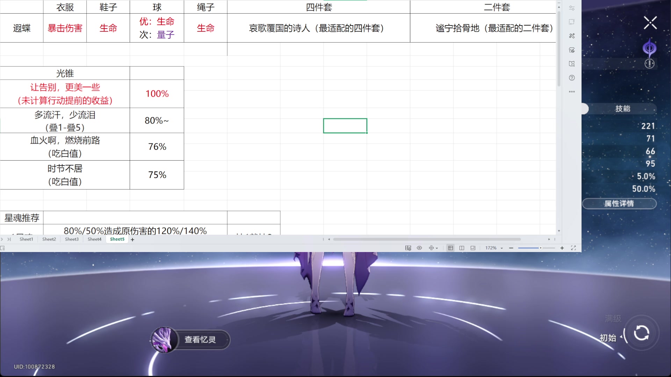
Task: Select cell 让告别，更美一些
Action: point(65,94)
